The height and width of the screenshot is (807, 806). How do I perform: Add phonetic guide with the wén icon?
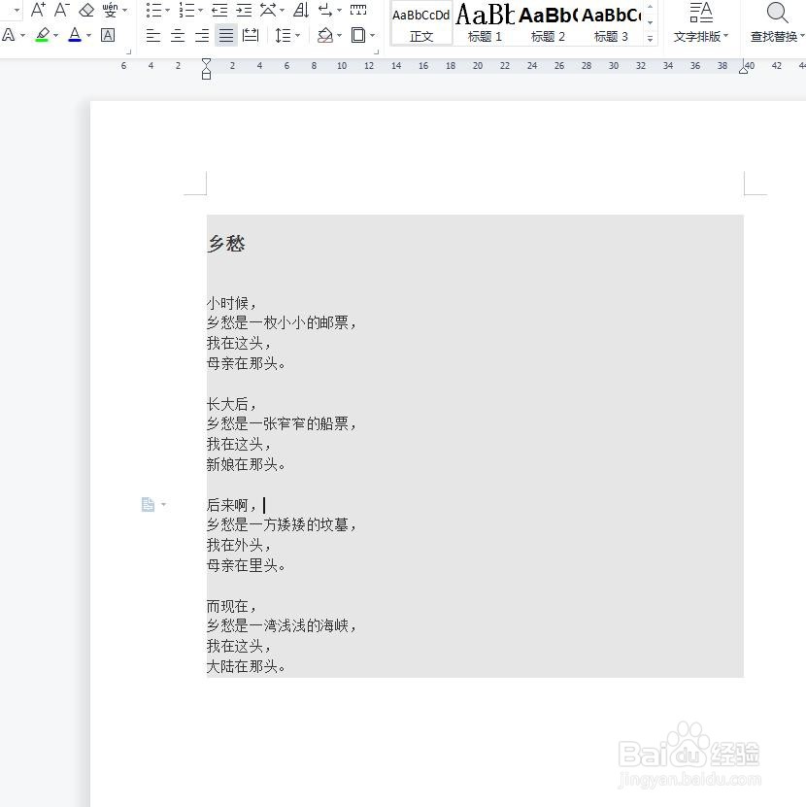(x=110, y=10)
